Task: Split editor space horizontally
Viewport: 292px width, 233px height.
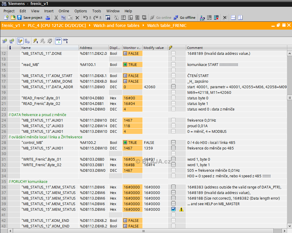Action: [x=233, y=18]
